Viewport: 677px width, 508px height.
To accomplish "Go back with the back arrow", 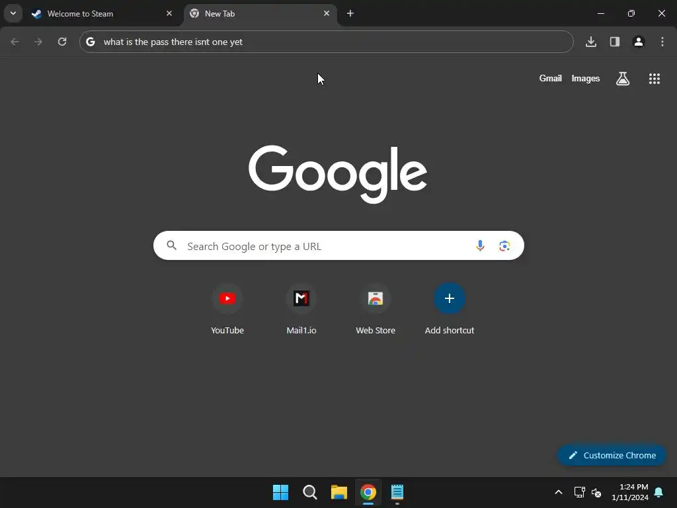I will (15, 42).
